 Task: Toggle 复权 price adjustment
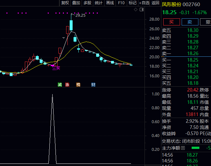click(x=65, y=3)
